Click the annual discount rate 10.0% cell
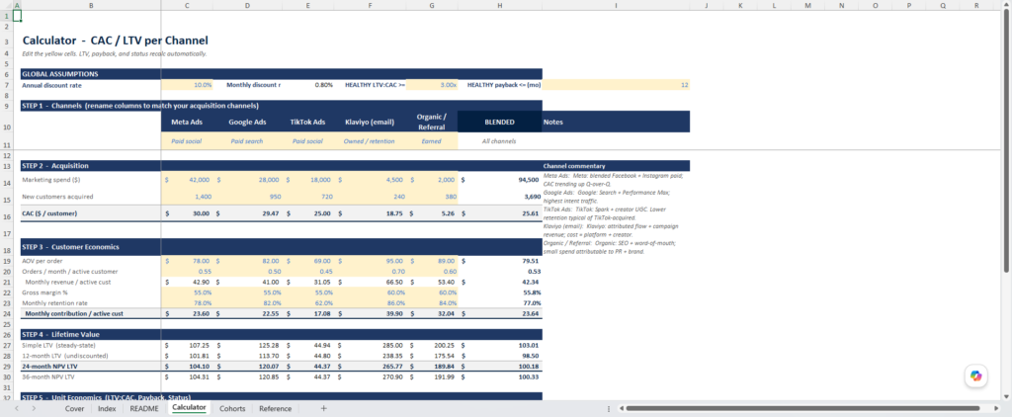 pyautogui.click(x=187, y=85)
